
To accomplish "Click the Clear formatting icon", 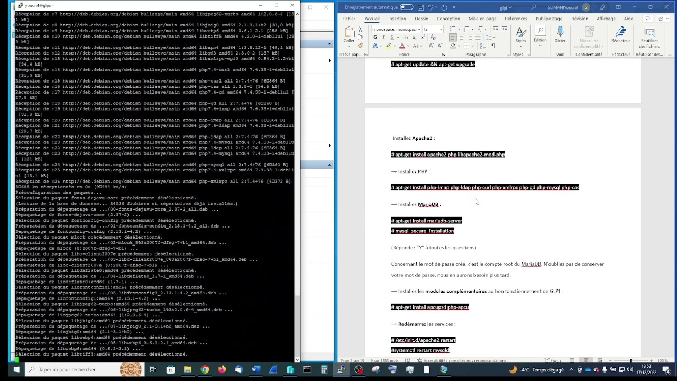I will [x=433, y=38].
